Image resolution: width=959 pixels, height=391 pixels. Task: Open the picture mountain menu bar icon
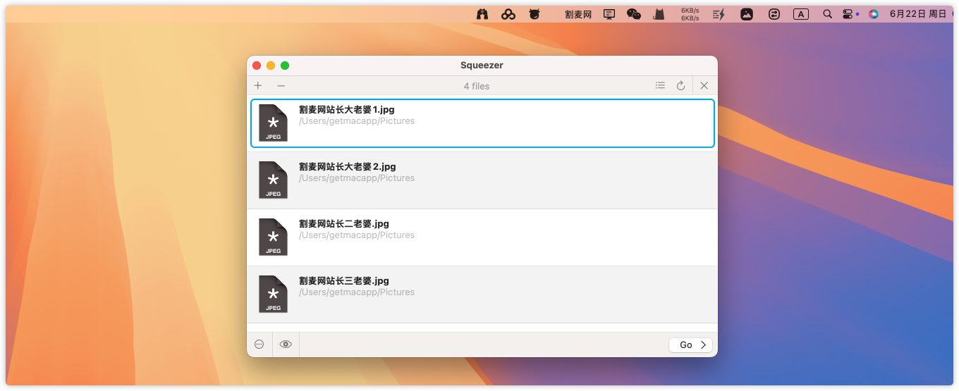click(747, 14)
